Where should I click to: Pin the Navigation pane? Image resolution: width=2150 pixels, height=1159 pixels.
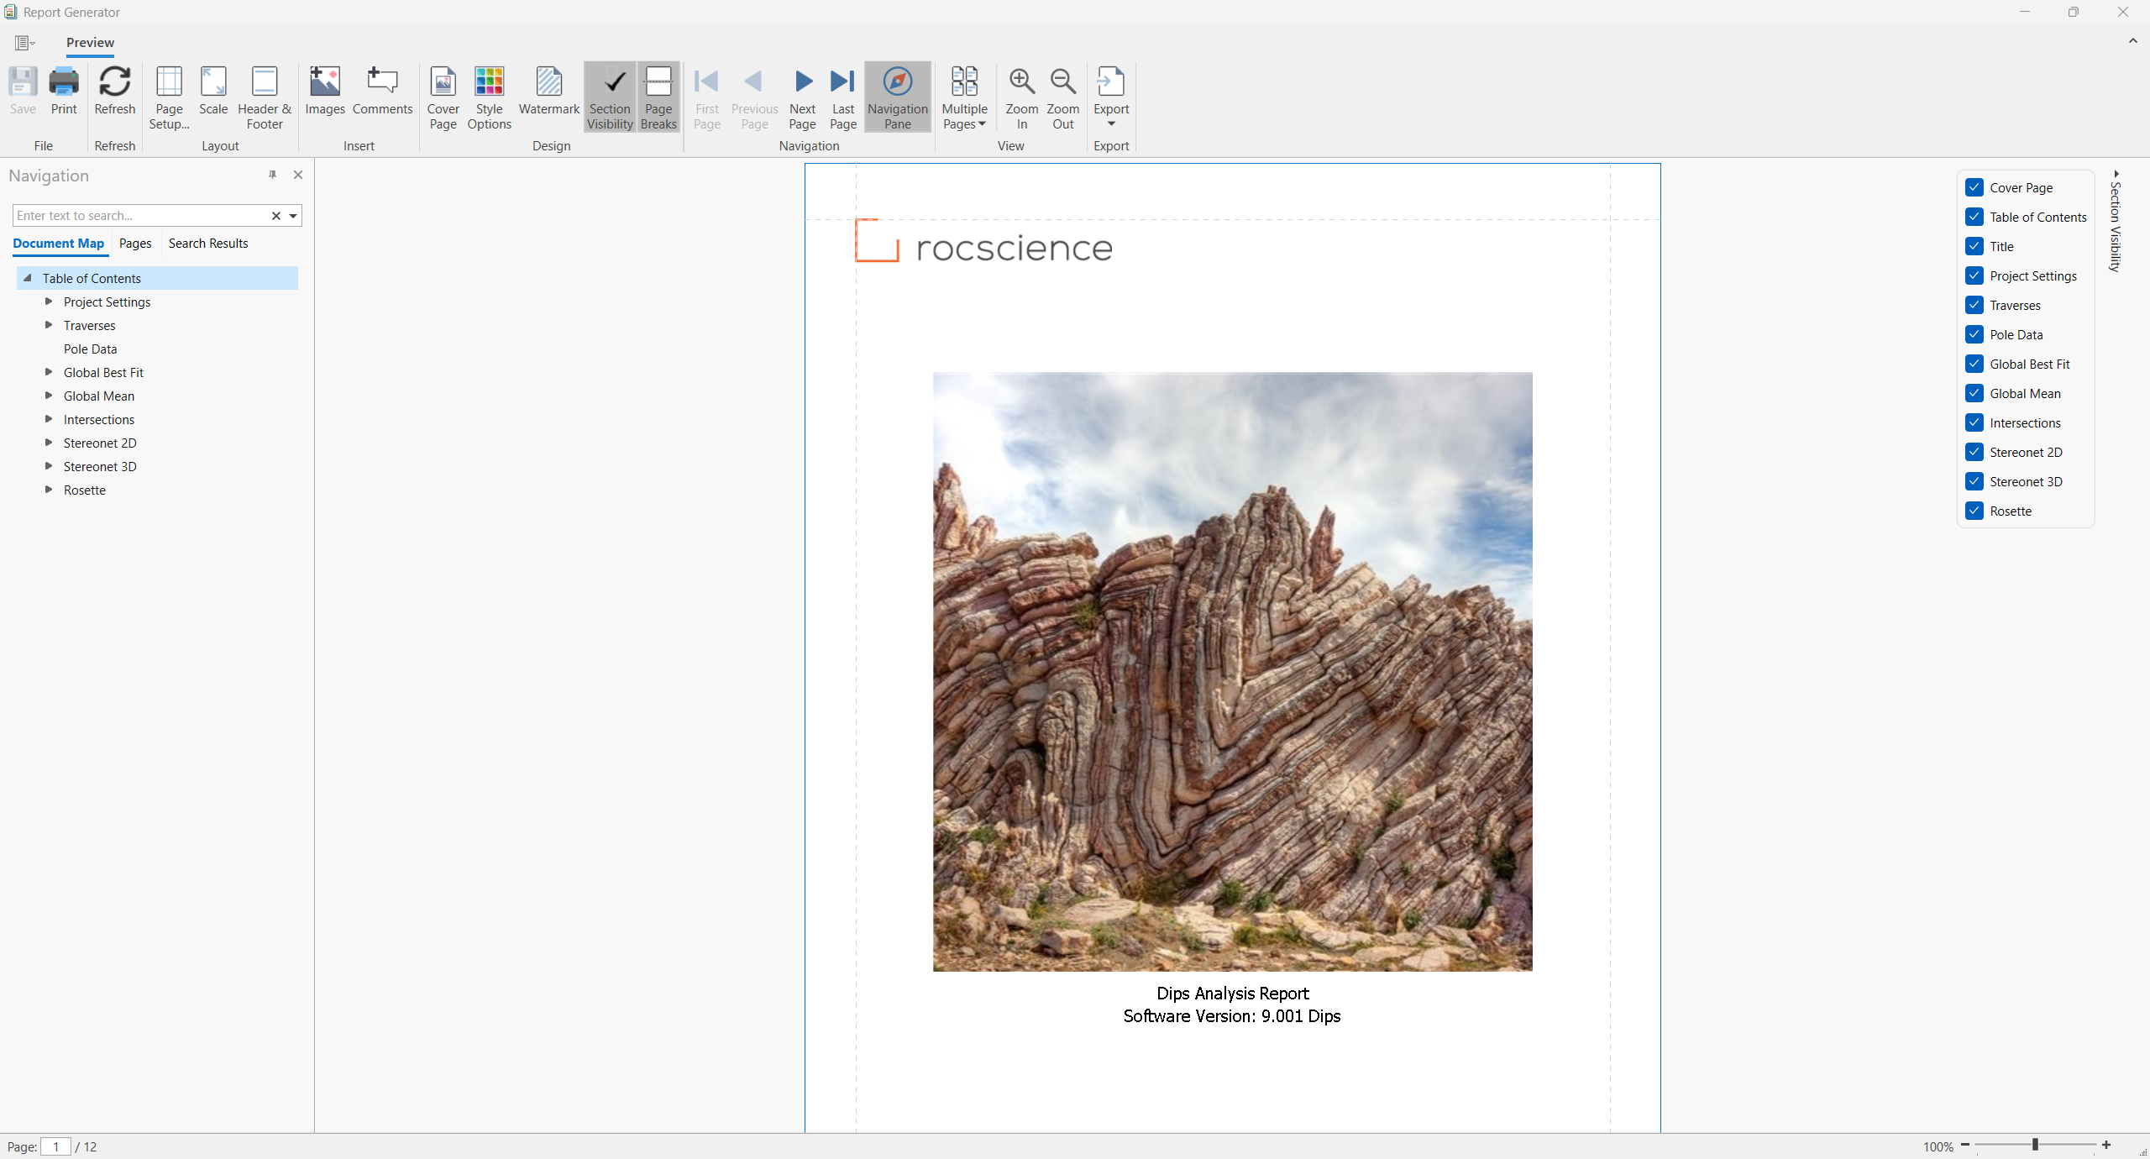[272, 175]
